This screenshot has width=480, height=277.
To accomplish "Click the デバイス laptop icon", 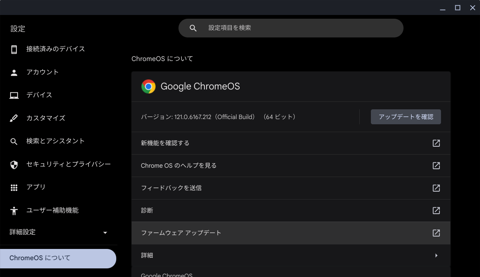I will click(x=14, y=95).
